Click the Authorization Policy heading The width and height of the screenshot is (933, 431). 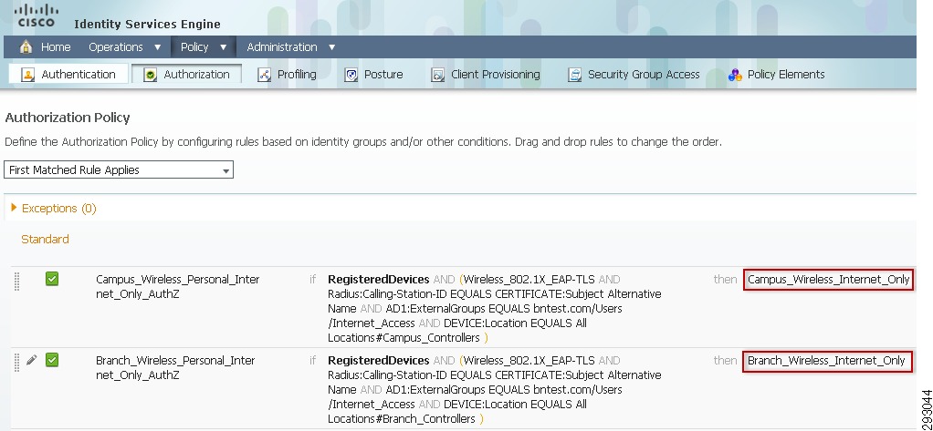(x=68, y=118)
